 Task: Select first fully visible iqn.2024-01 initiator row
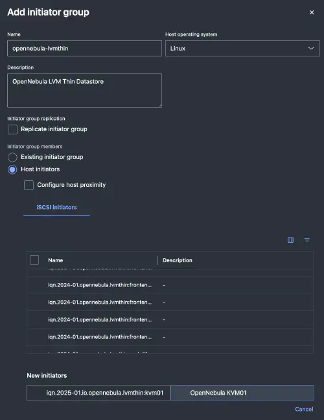tap(170, 285)
